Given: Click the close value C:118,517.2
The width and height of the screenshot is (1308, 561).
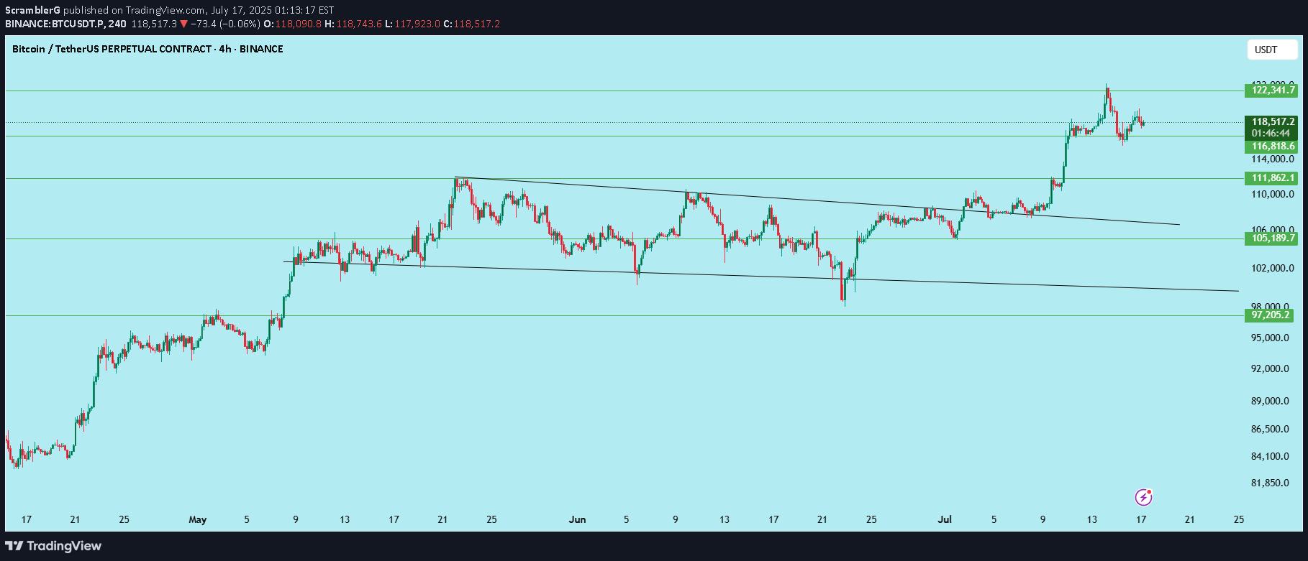Looking at the screenshot, I should tap(471, 24).
